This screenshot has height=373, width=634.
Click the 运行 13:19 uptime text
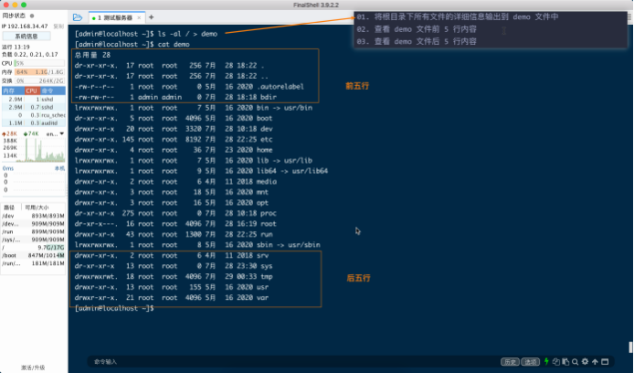16,47
